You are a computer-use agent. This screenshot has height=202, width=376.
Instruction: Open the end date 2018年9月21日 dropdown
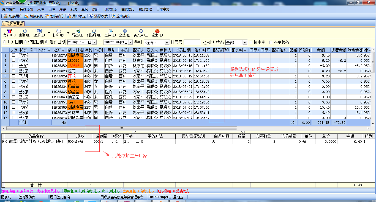[130, 42]
